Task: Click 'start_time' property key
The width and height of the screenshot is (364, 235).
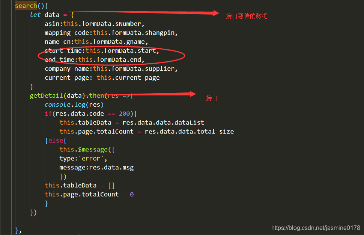Action: tap(63, 51)
